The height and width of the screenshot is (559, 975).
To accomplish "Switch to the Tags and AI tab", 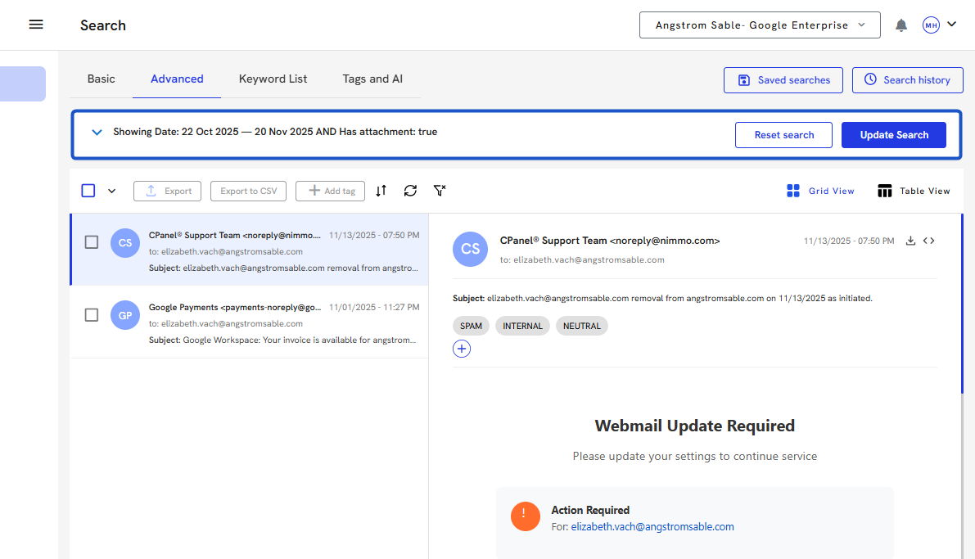I will click(372, 79).
